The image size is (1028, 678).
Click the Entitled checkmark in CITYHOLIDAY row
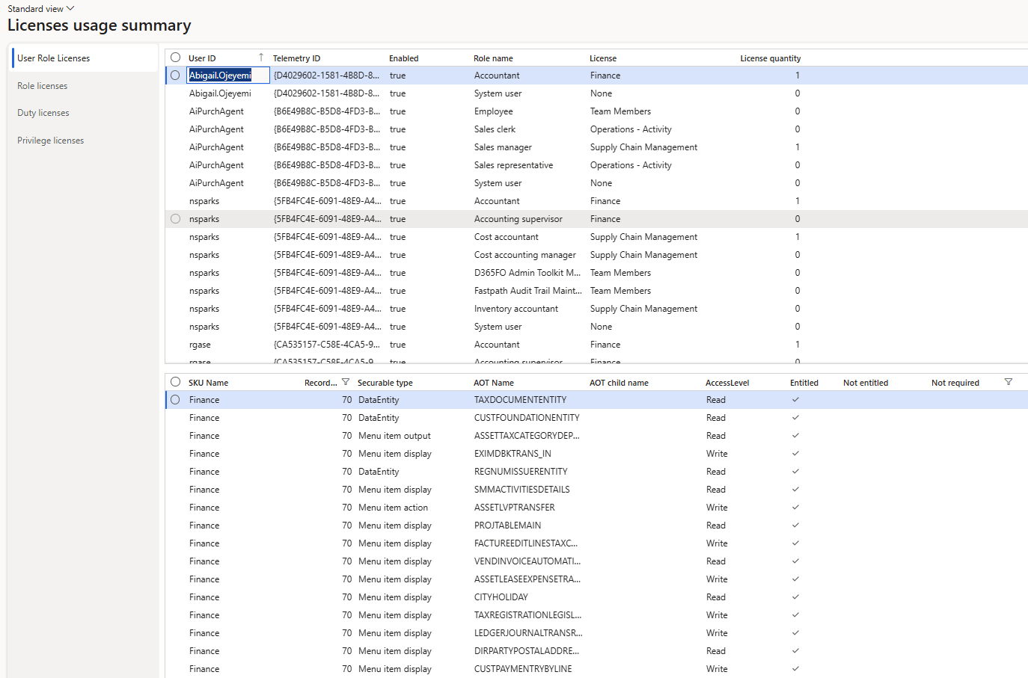[795, 597]
